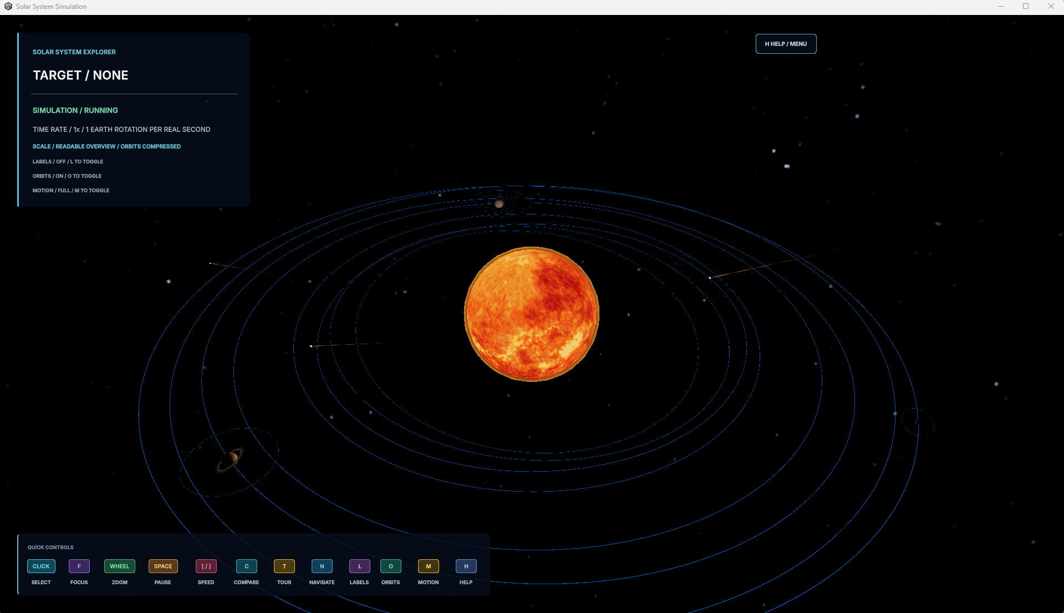Viewport: 1064px width, 613px height.
Task: Click the "QUICK CONTROLS" heading
Action: click(50, 547)
